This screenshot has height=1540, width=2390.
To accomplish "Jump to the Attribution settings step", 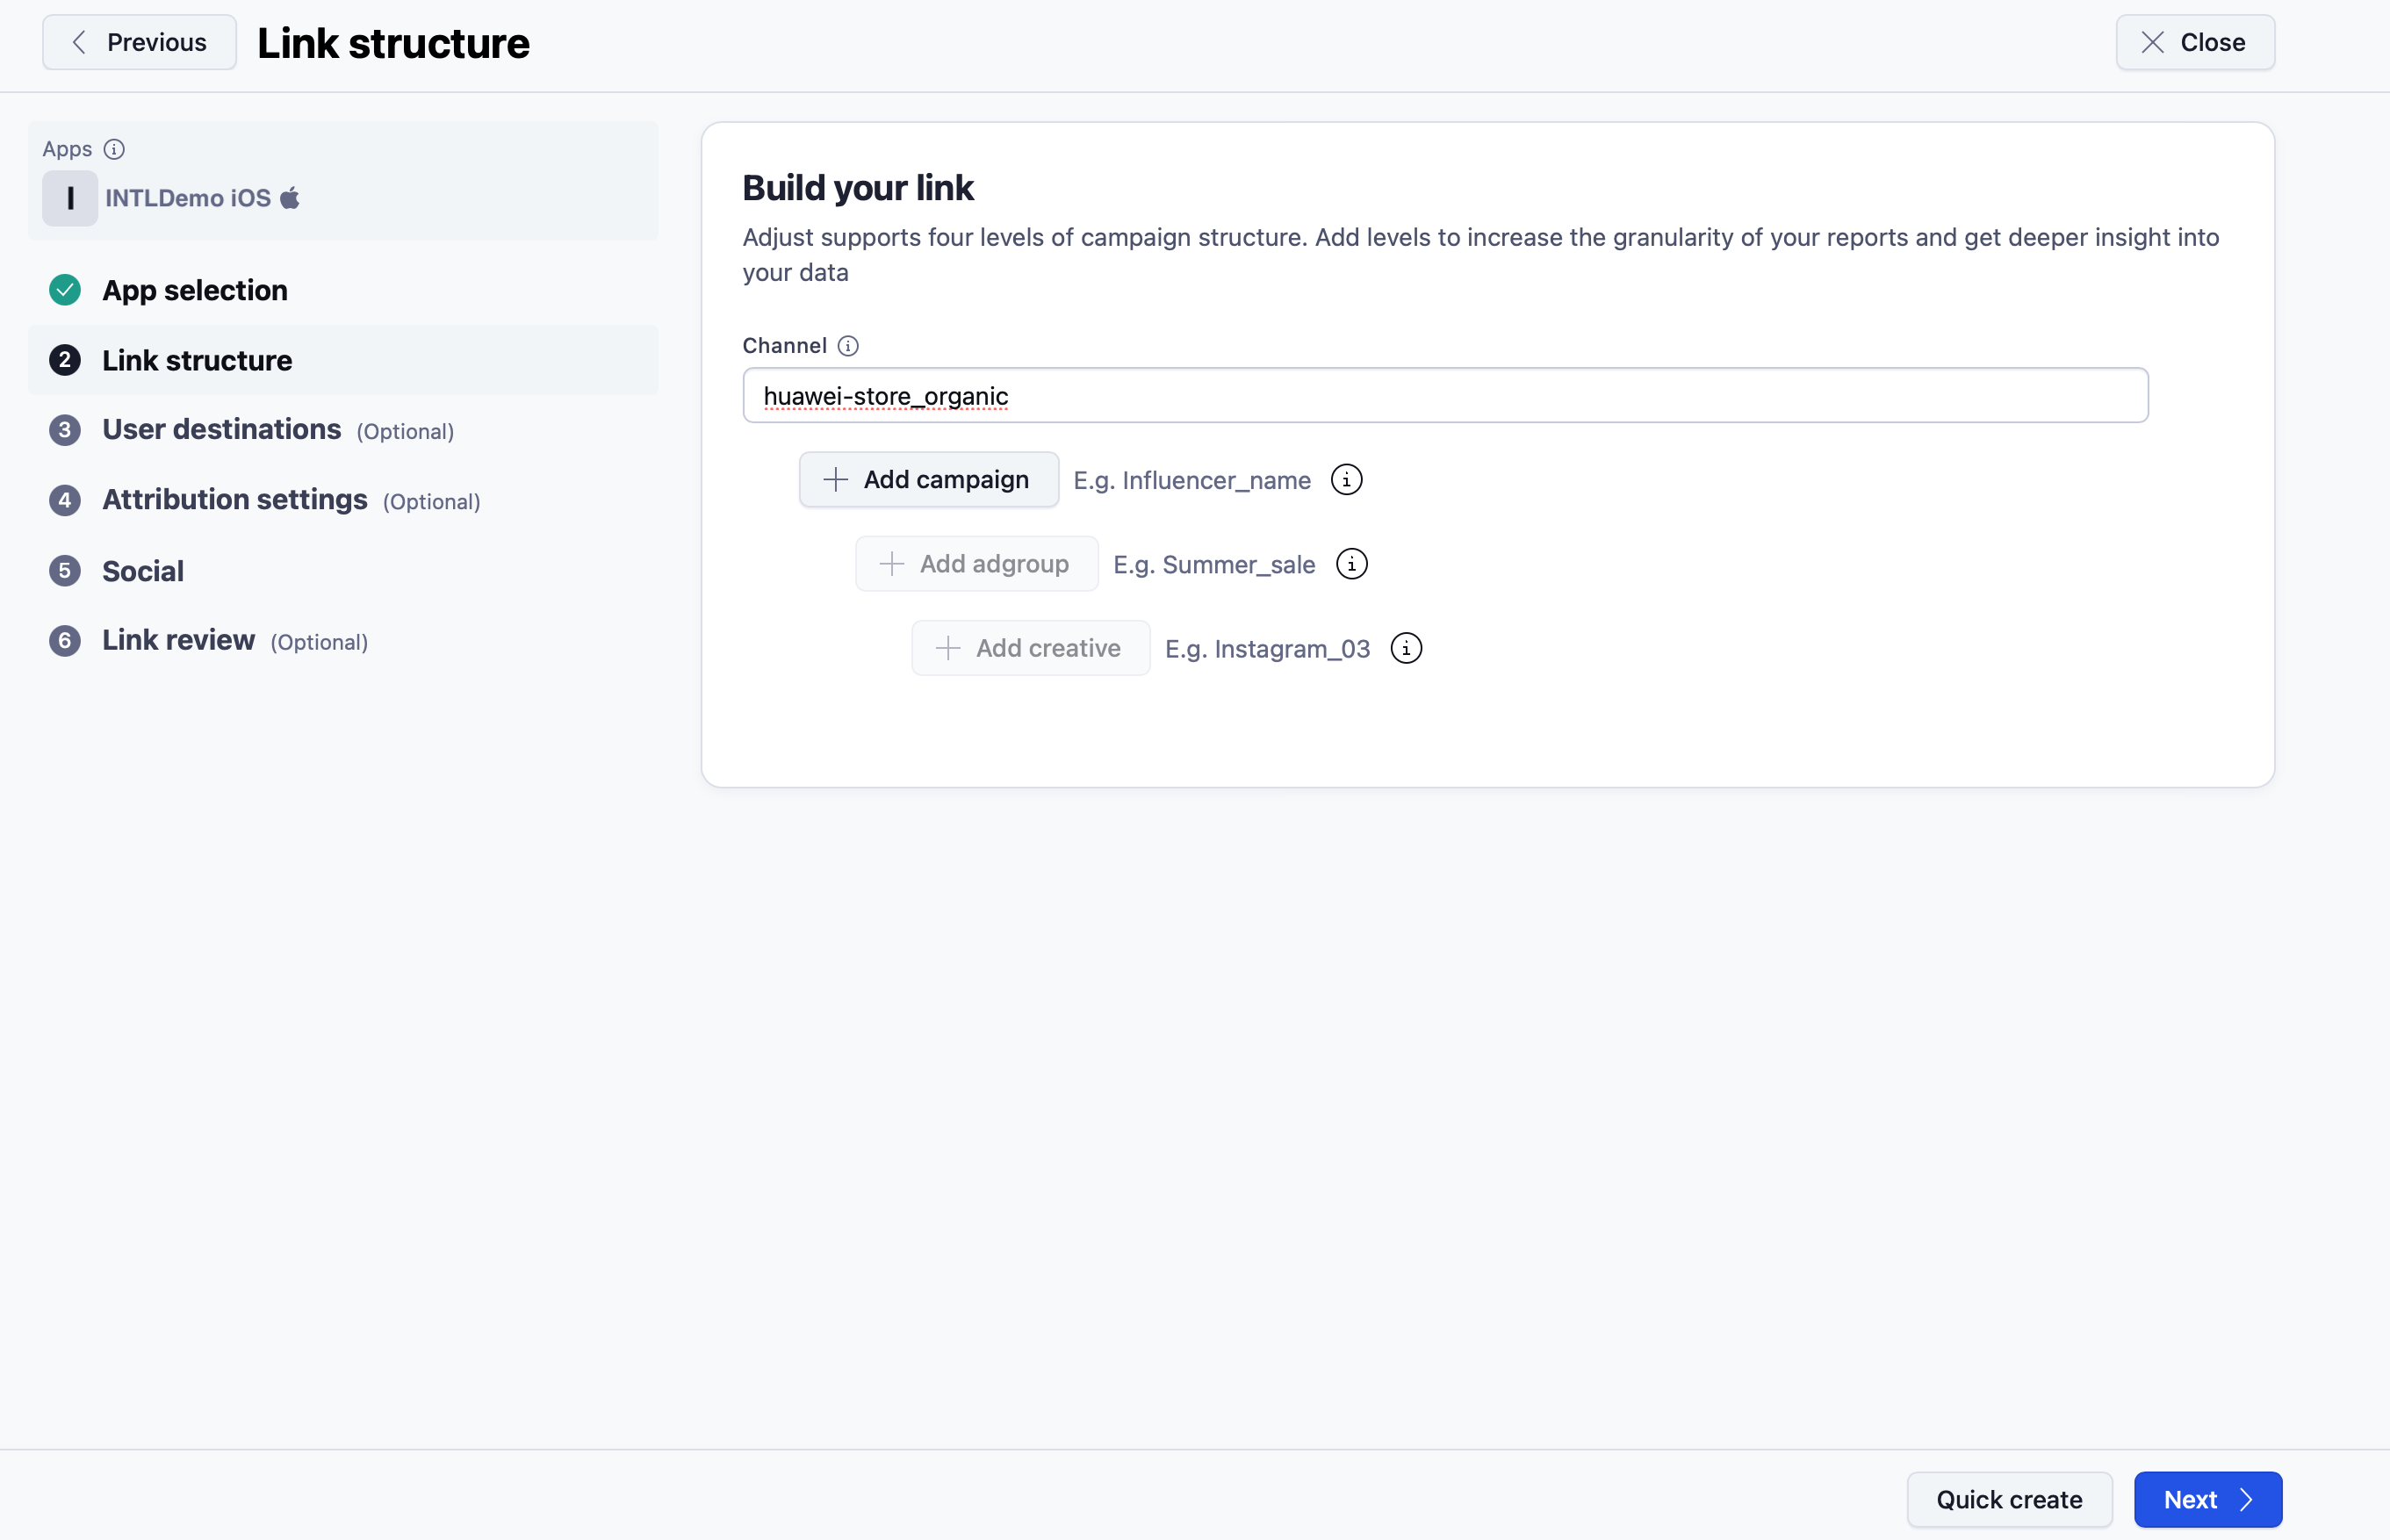I will click(x=235, y=500).
